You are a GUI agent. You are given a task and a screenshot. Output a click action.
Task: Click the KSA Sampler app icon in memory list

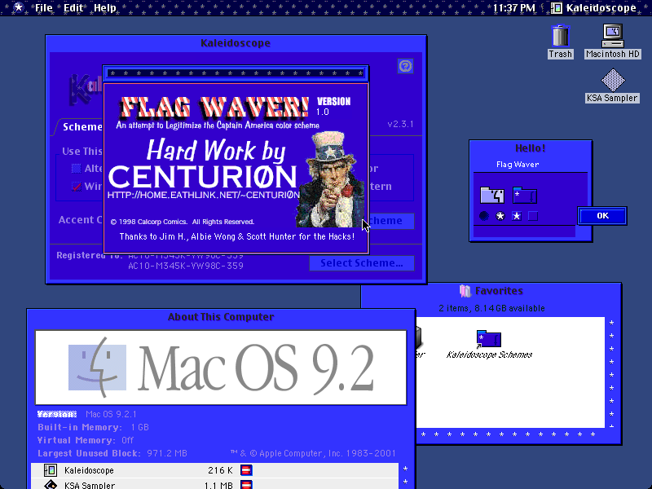[x=51, y=485]
